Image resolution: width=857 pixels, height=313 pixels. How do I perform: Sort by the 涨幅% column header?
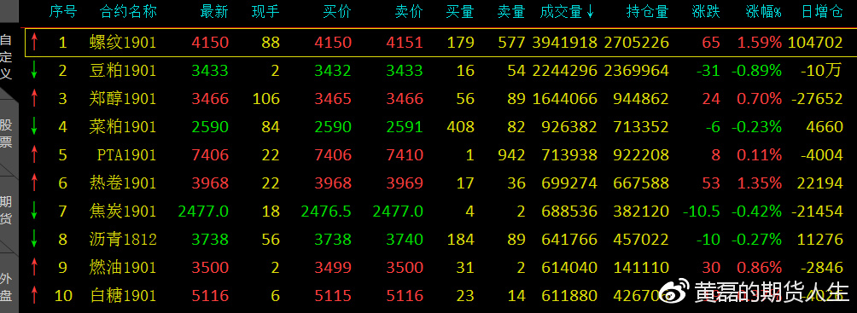coord(763,12)
